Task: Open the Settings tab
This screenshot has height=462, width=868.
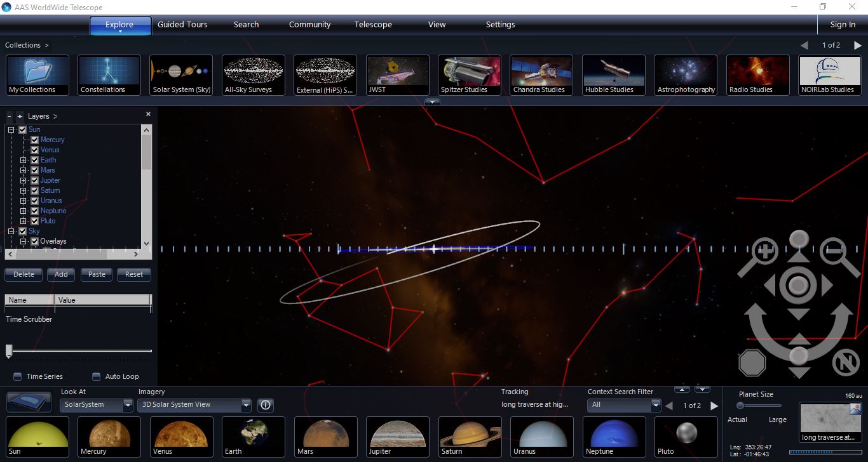Action: (x=500, y=25)
